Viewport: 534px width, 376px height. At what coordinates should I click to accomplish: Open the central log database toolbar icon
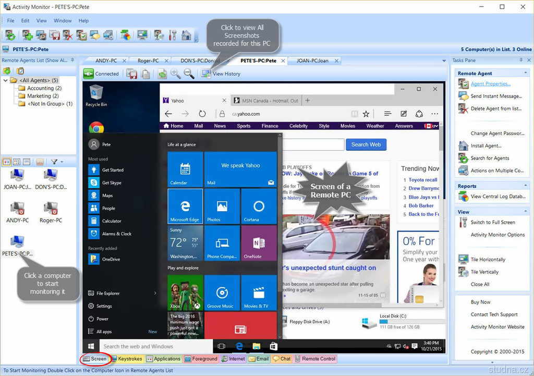[126, 35]
